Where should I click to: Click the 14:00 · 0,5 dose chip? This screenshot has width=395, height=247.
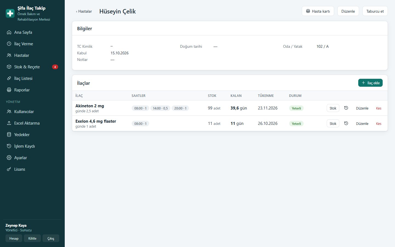tap(160, 108)
